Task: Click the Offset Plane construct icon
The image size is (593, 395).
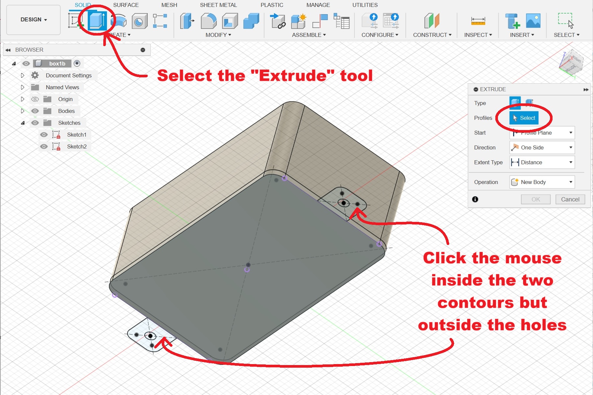Action: pyautogui.click(x=432, y=21)
